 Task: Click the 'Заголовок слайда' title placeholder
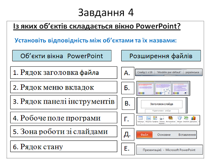162,104
